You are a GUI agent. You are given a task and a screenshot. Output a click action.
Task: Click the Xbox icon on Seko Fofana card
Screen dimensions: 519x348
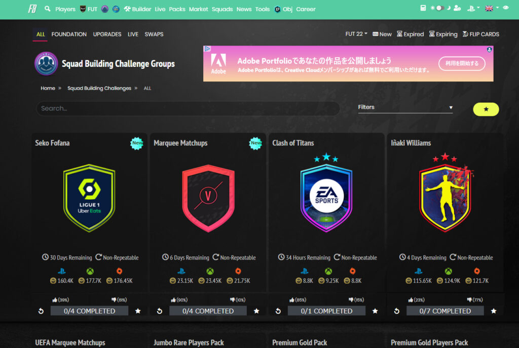pos(90,272)
